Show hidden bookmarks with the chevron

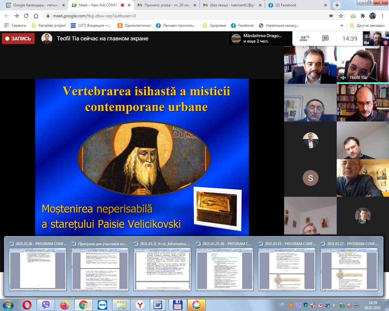coord(342,26)
